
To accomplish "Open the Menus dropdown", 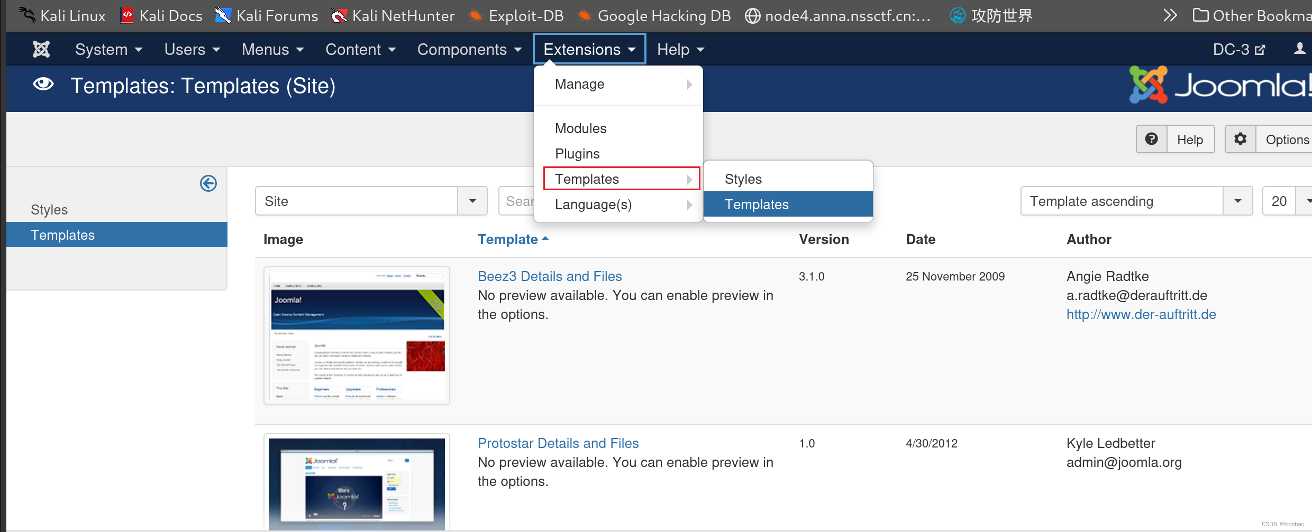I will [273, 49].
